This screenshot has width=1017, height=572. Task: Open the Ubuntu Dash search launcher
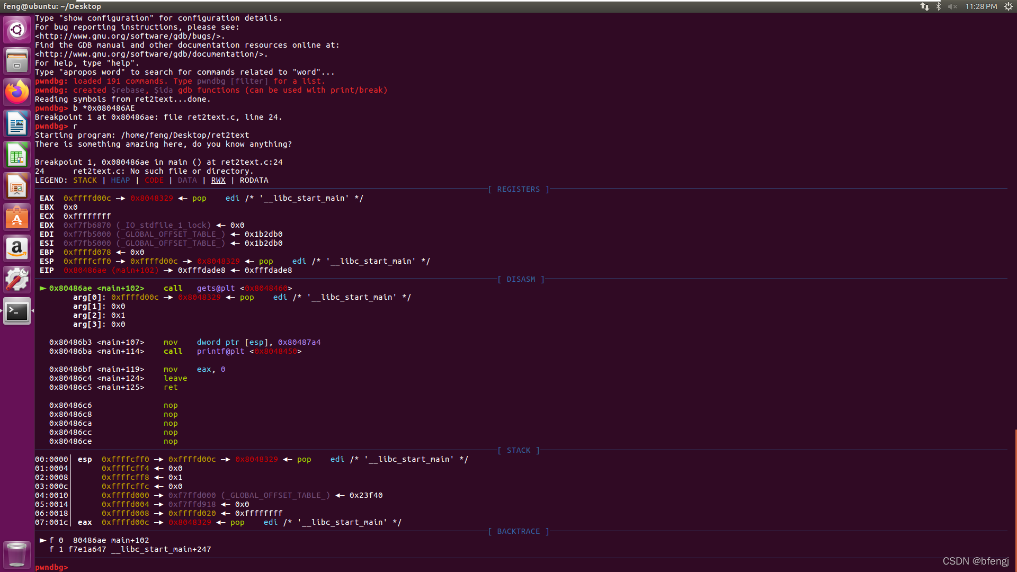pos(17,30)
